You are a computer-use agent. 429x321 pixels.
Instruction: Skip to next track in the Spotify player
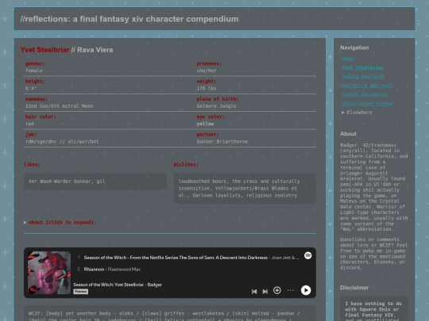point(265,292)
